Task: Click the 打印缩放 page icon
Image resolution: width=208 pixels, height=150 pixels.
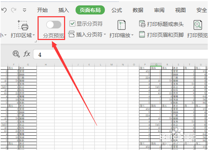Action: pos(121,25)
